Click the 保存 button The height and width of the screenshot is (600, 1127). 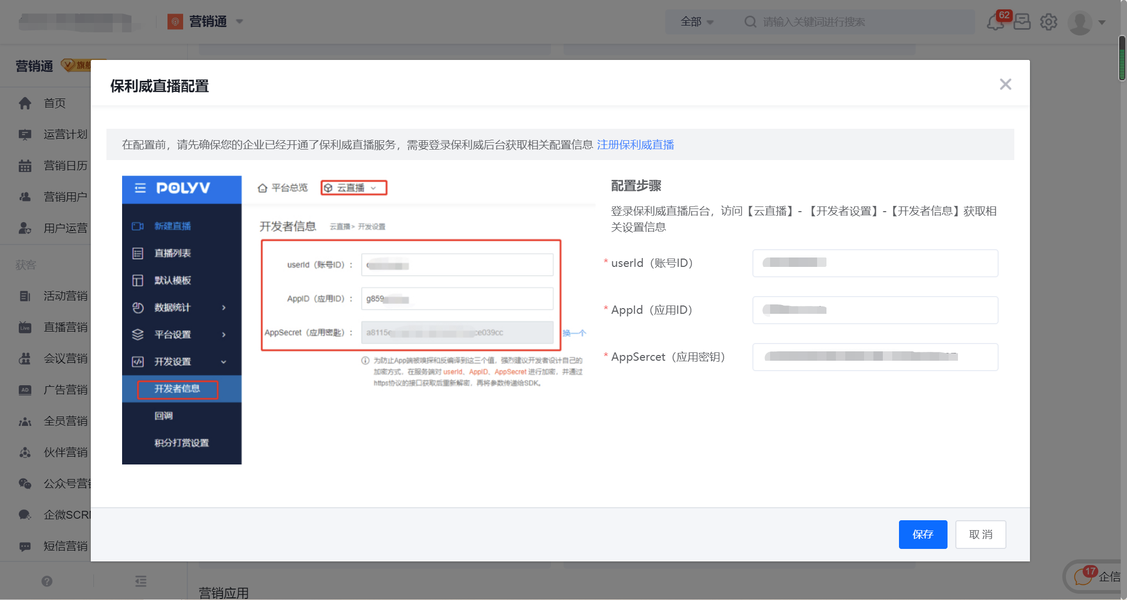click(x=922, y=534)
